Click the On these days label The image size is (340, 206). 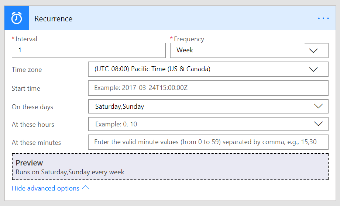click(x=32, y=107)
